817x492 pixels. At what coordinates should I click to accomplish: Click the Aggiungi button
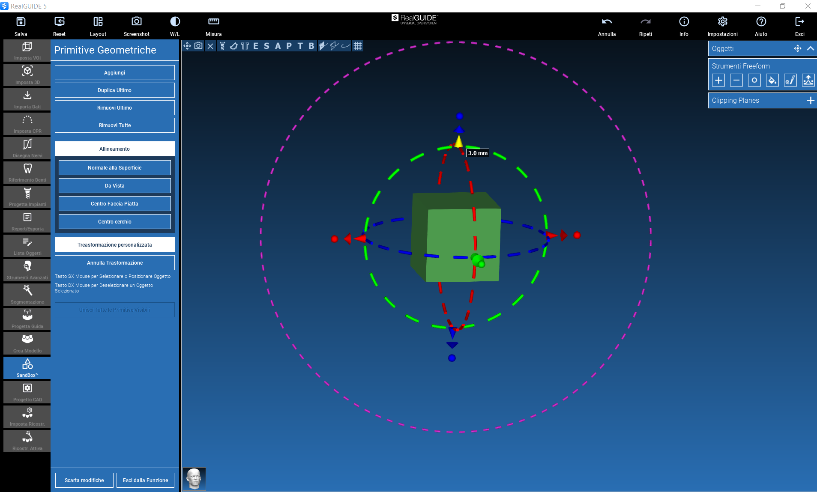click(x=114, y=72)
